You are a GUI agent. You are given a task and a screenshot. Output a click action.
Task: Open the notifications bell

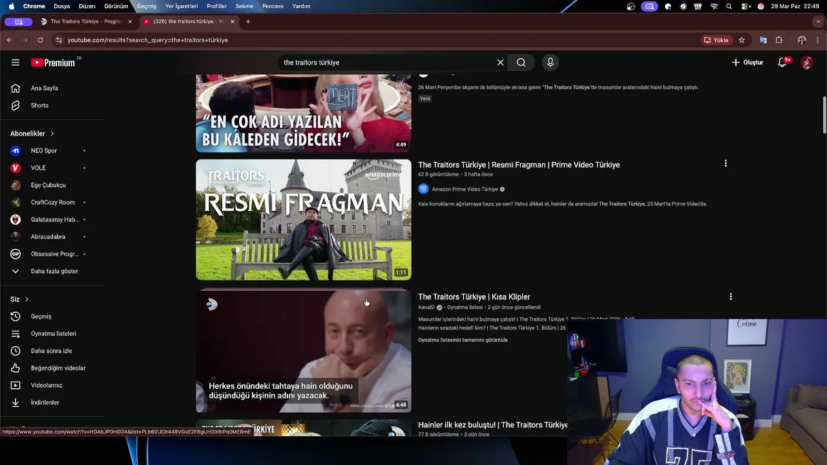tap(782, 63)
